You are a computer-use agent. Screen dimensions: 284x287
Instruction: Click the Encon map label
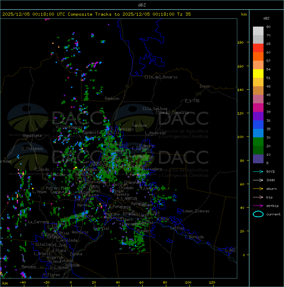coord(205,86)
